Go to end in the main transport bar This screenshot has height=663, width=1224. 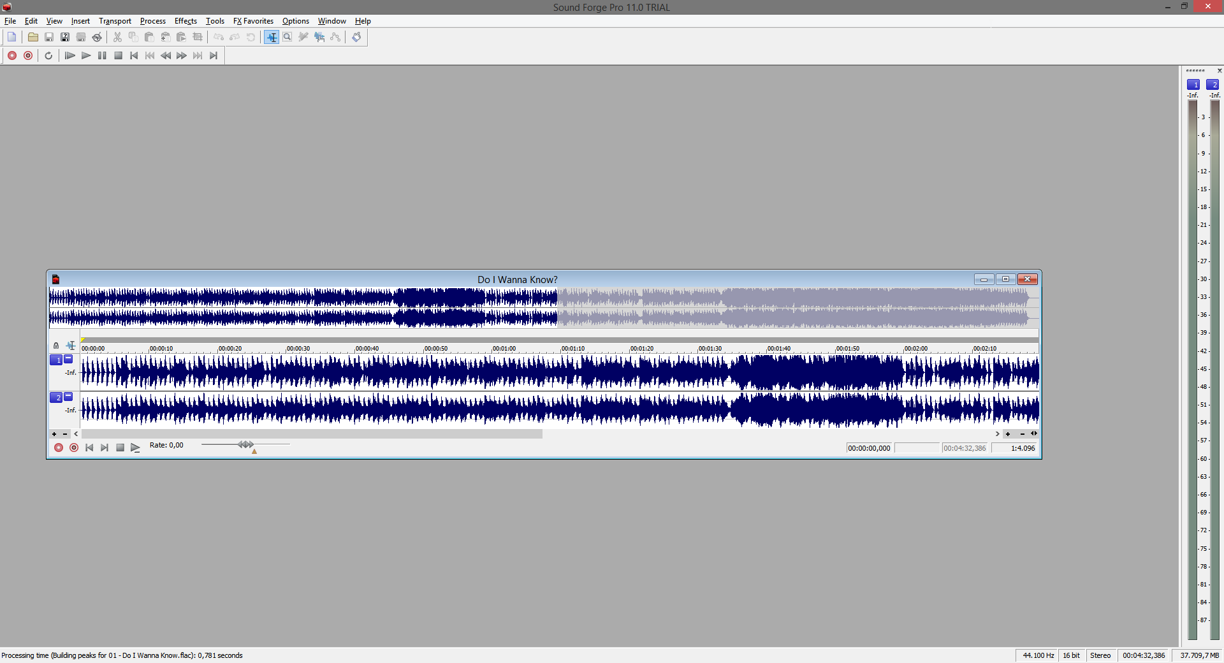(214, 55)
